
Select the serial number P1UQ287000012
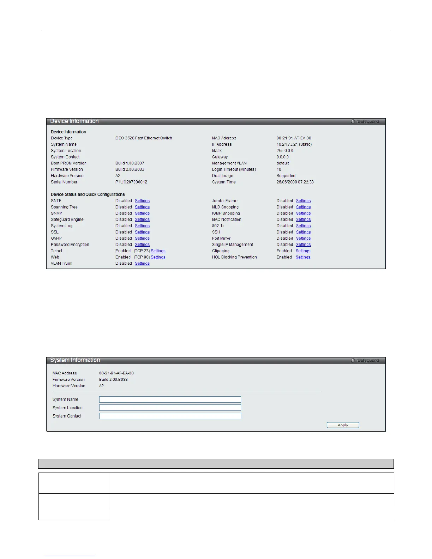131,182
